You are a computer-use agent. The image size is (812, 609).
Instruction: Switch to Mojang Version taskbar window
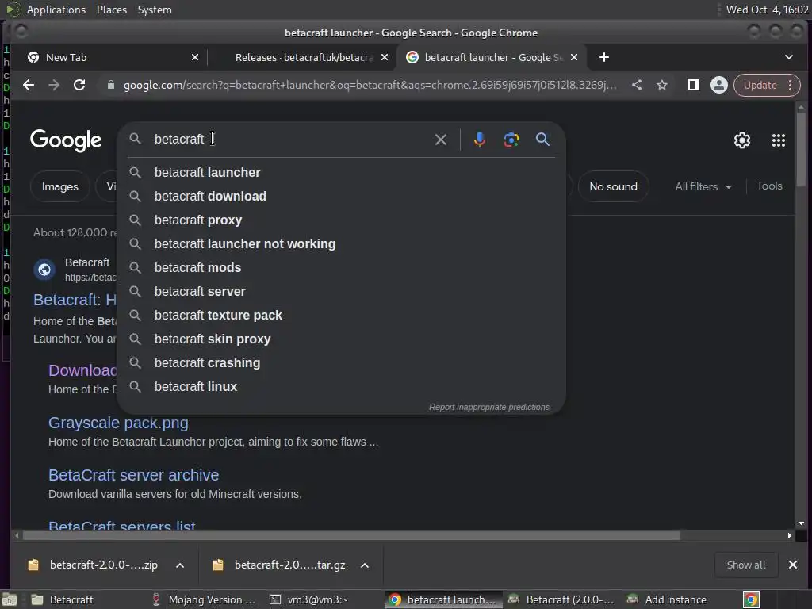tap(205, 599)
